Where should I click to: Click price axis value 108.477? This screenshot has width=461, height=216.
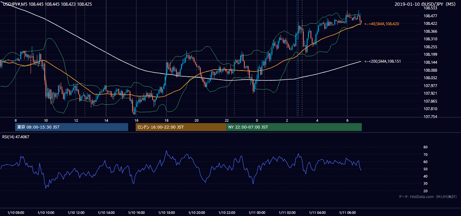tap(430, 16)
